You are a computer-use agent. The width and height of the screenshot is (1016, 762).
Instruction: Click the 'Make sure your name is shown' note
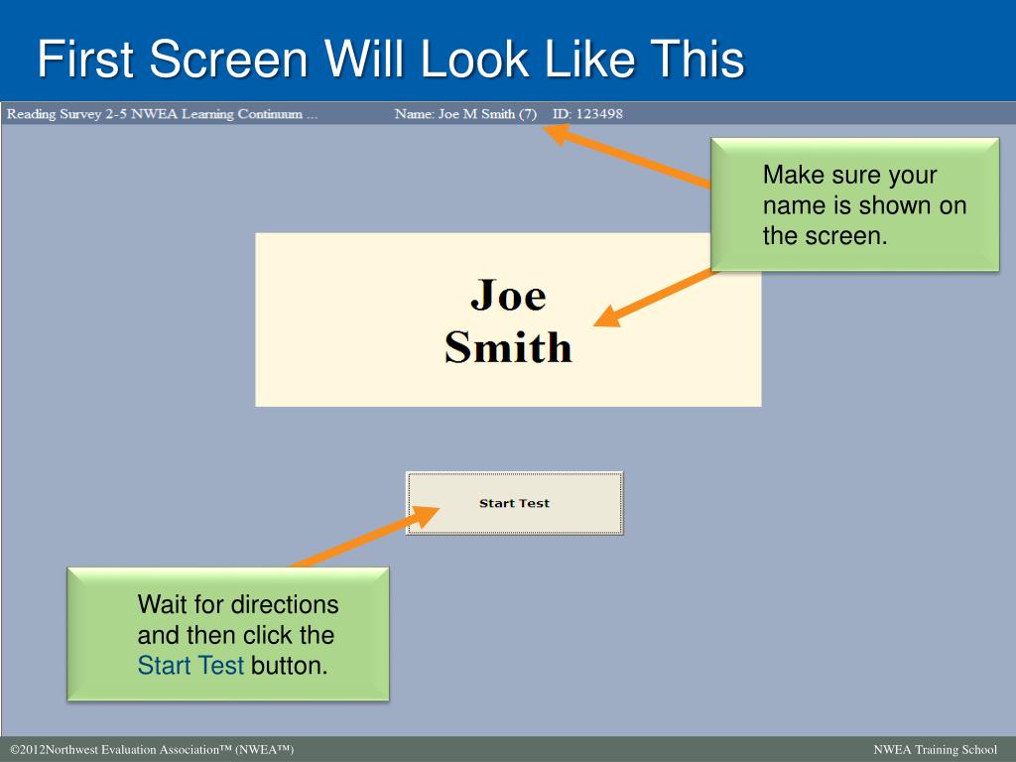[x=854, y=204]
